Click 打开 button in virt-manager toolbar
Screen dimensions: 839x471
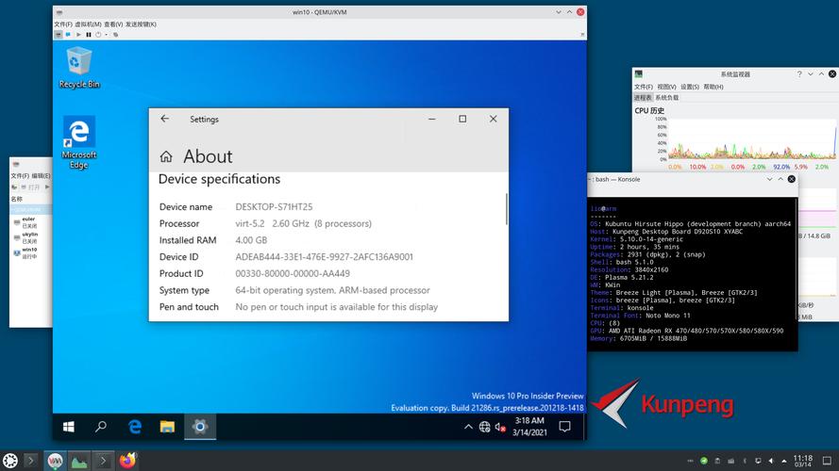(x=30, y=187)
